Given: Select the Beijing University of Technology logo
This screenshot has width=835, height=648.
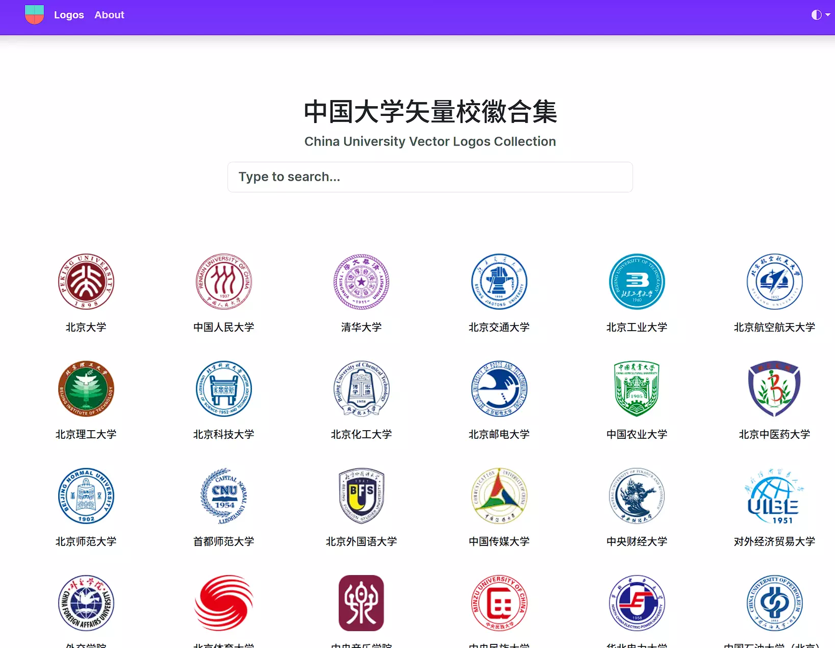Looking at the screenshot, I should tap(637, 282).
